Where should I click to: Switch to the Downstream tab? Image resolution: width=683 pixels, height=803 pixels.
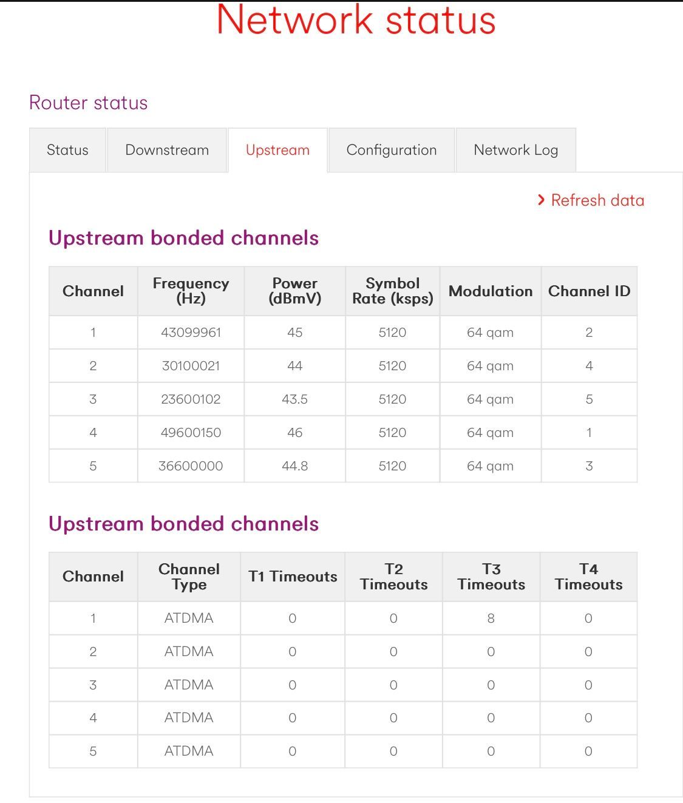pyautogui.click(x=167, y=150)
